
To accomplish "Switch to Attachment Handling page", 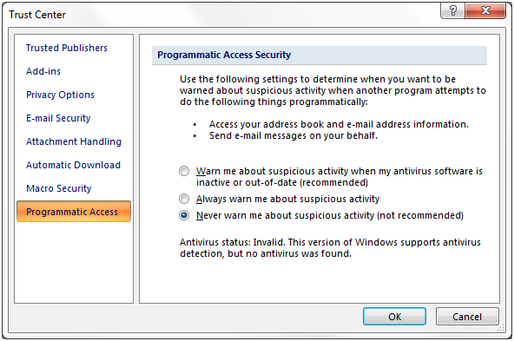I will tap(74, 141).
